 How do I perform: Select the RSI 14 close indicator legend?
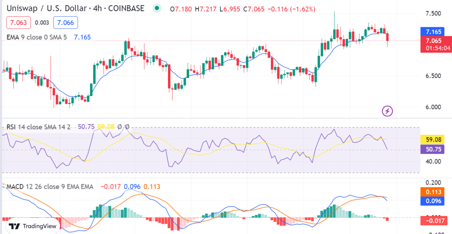(x=38, y=127)
